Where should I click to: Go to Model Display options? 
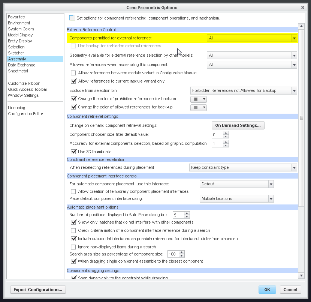tap(20, 35)
